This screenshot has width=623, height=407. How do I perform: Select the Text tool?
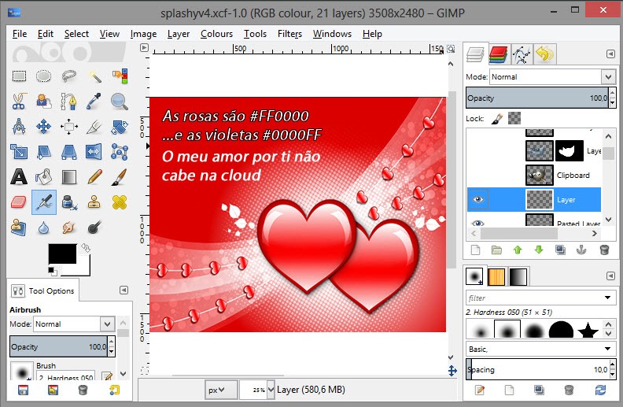[19, 176]
